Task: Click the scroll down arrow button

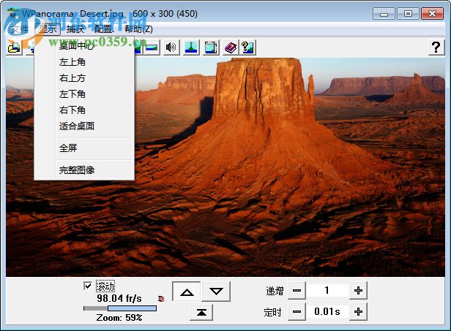Action: (216, 292)
